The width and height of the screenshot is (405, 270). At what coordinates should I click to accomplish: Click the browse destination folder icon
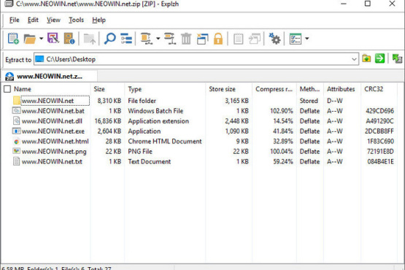(x=366, y=58)
